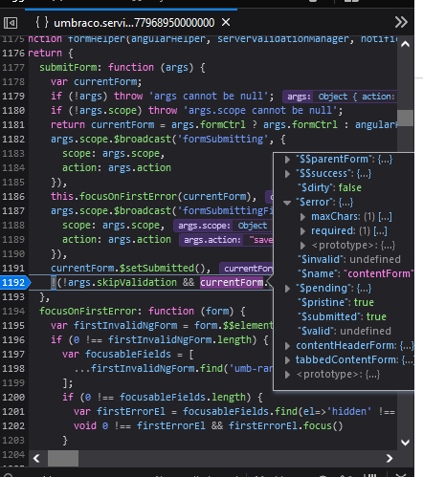The width and height of the screenshot is (423, 477).
Task: Expand the maxChars error entry
Action: (x=302, y=217)
